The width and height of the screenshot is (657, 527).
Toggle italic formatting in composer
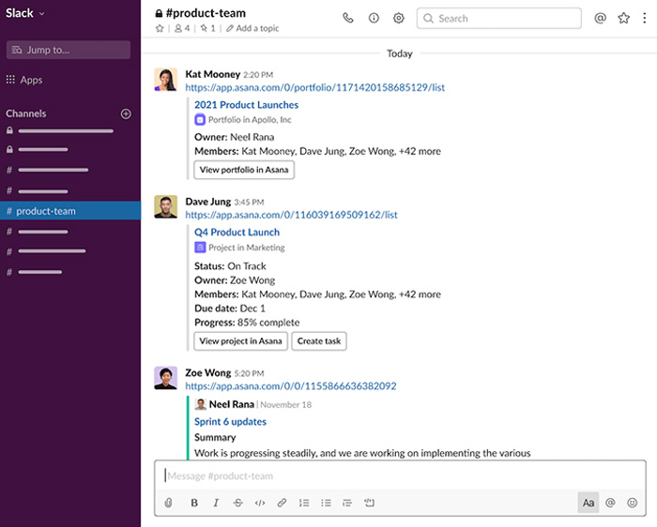(x=216, y=503)
